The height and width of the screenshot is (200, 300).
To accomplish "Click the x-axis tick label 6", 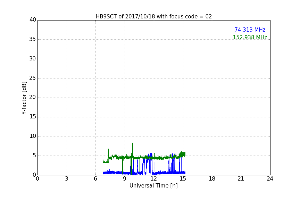I will [96, 179].
